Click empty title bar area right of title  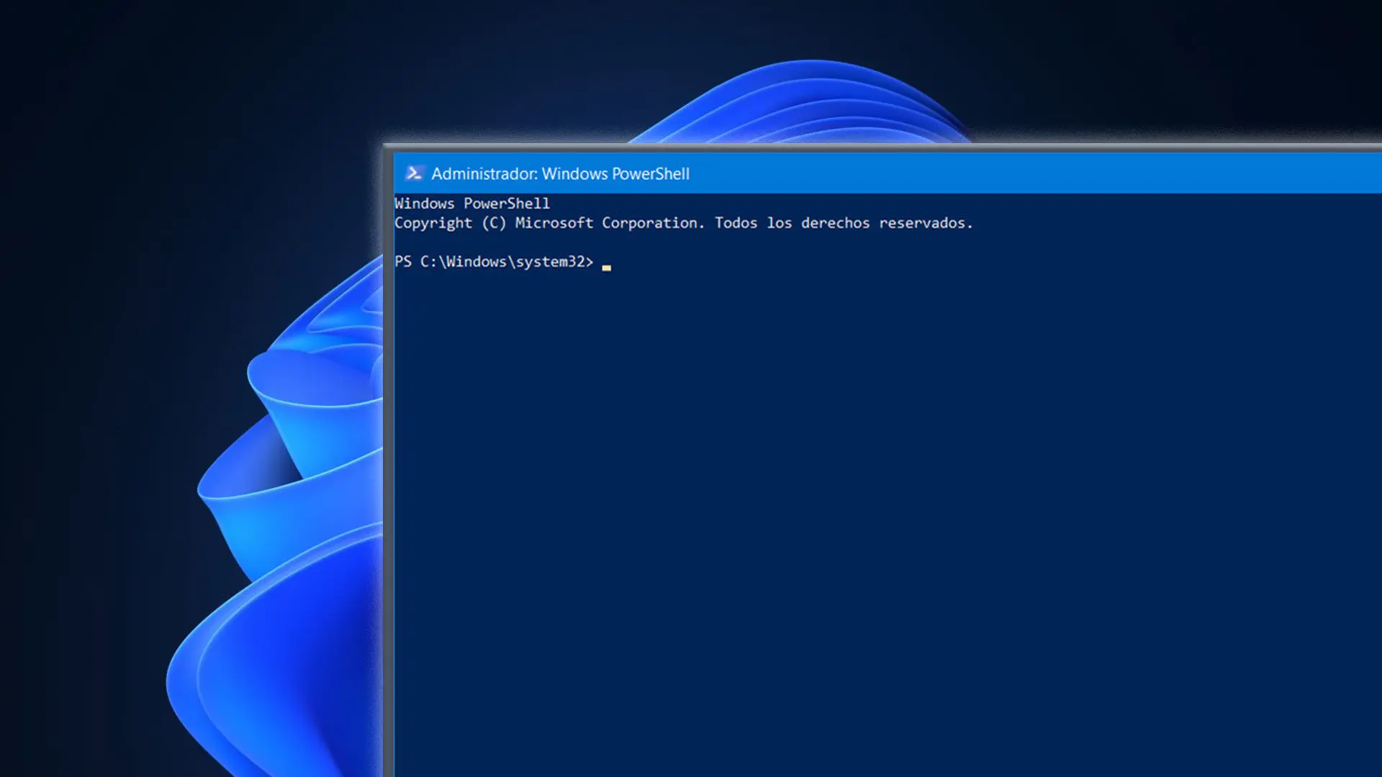(x=1008, y=173)
